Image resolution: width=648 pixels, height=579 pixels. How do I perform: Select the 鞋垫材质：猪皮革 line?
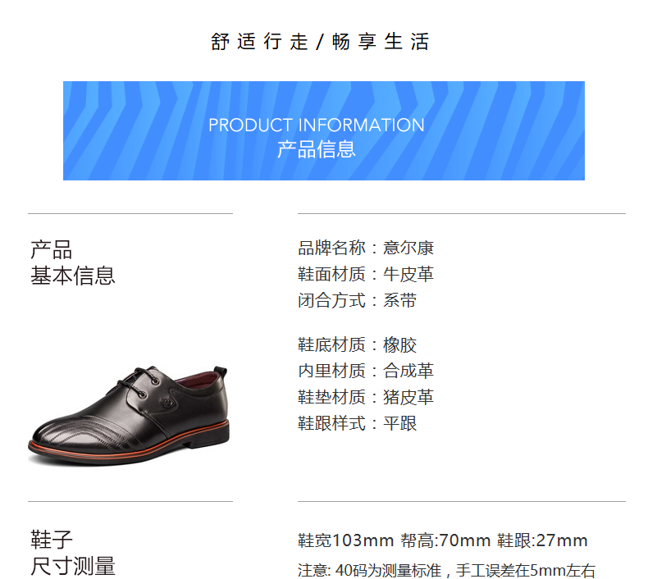click(x=366, y=397)
